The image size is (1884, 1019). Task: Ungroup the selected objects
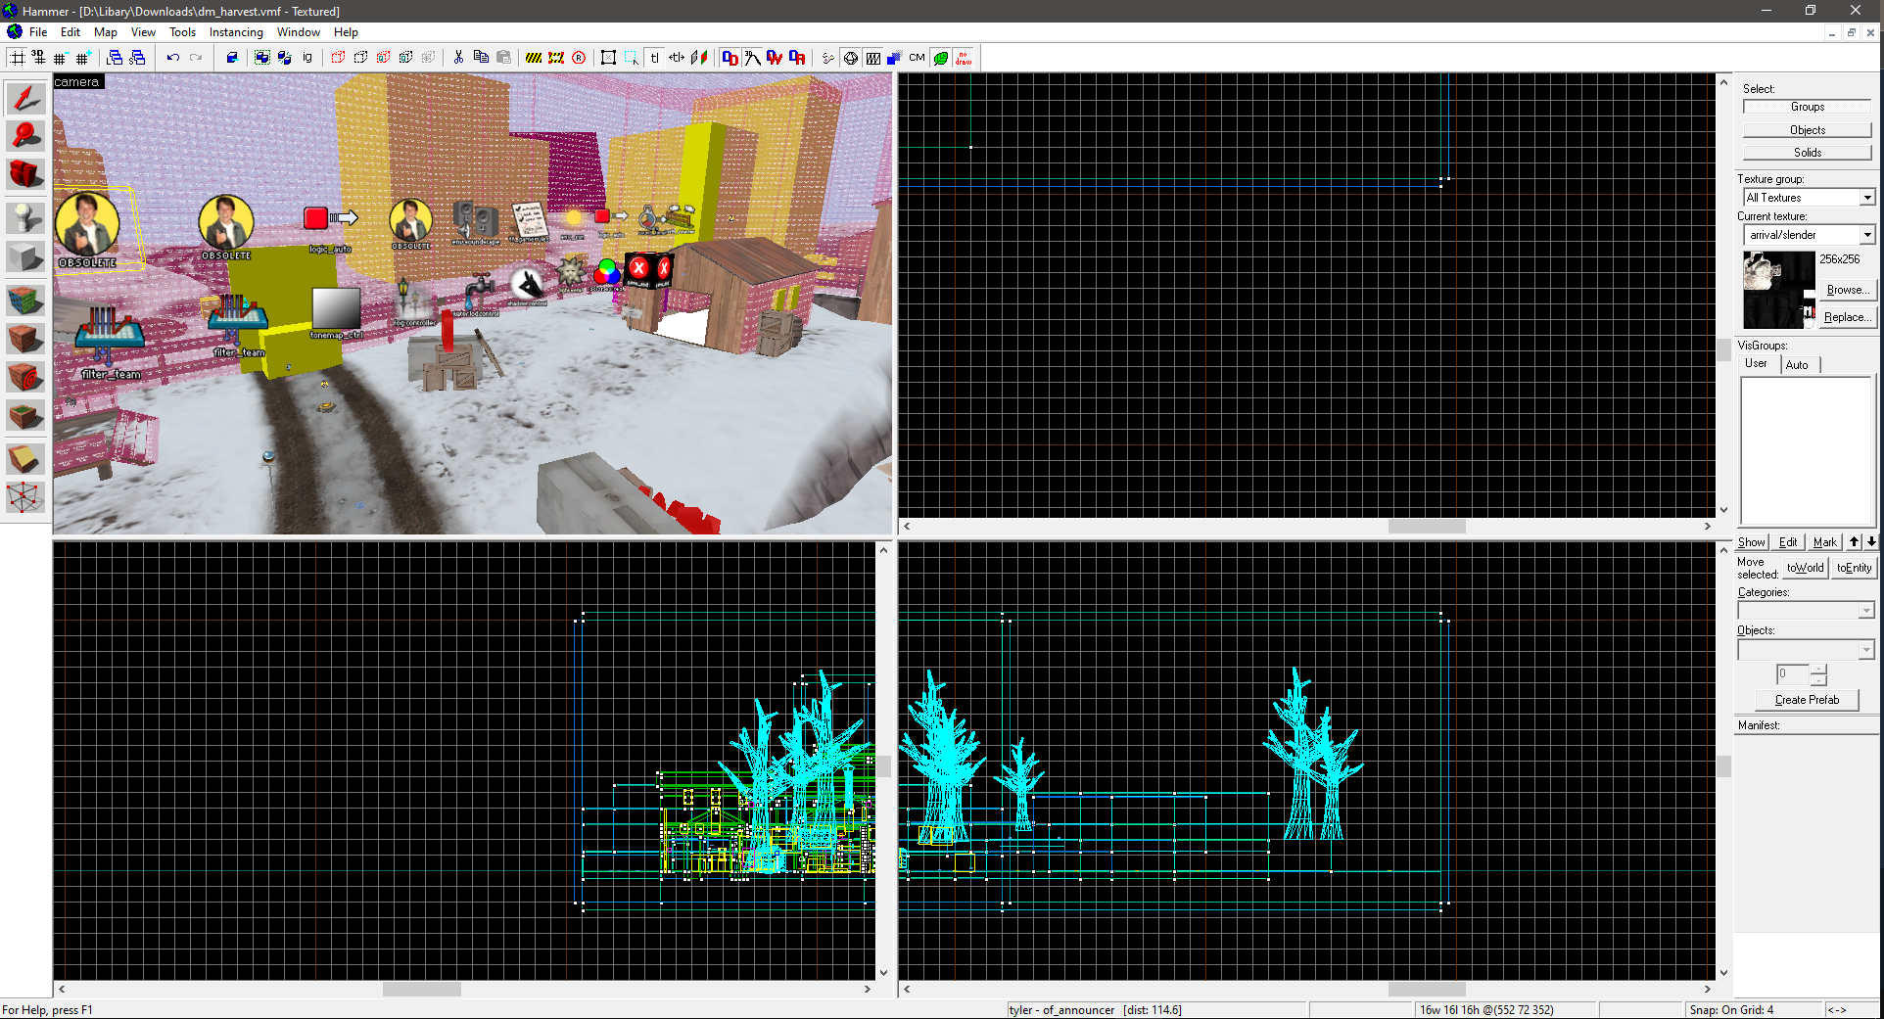pos(285,58)
